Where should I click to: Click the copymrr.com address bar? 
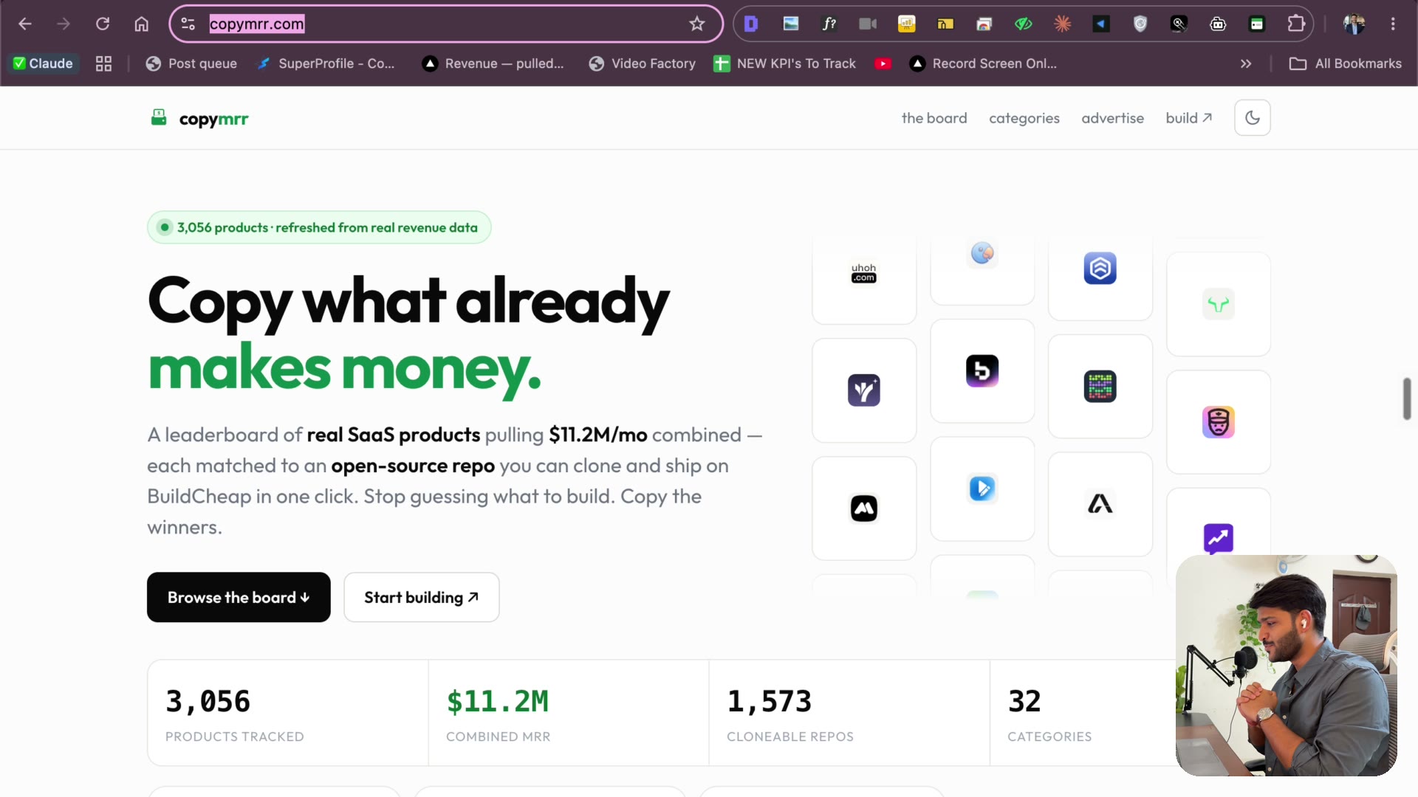[446, 24]
